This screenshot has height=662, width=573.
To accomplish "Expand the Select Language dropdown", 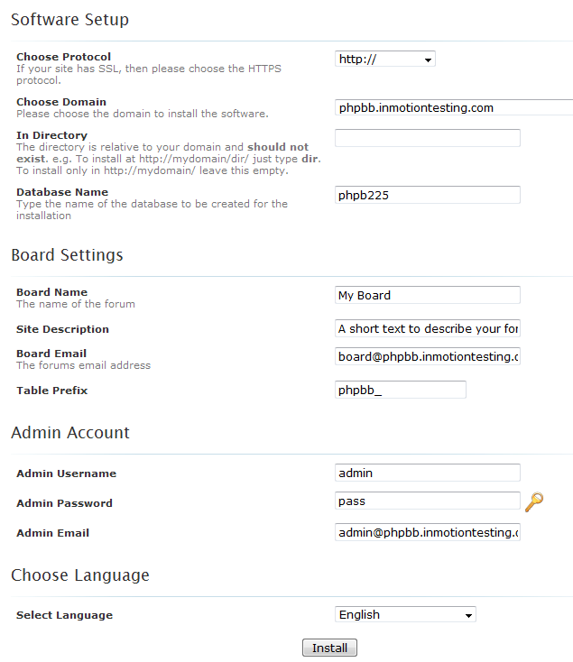I will pyautogui.click(x=405, y=615).
